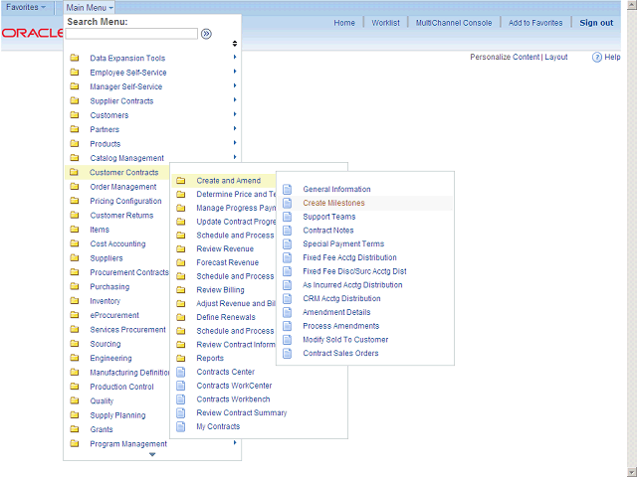637x477 pixels.
Task: Click the folder icon beside Grants
Action: coord(75,429)
